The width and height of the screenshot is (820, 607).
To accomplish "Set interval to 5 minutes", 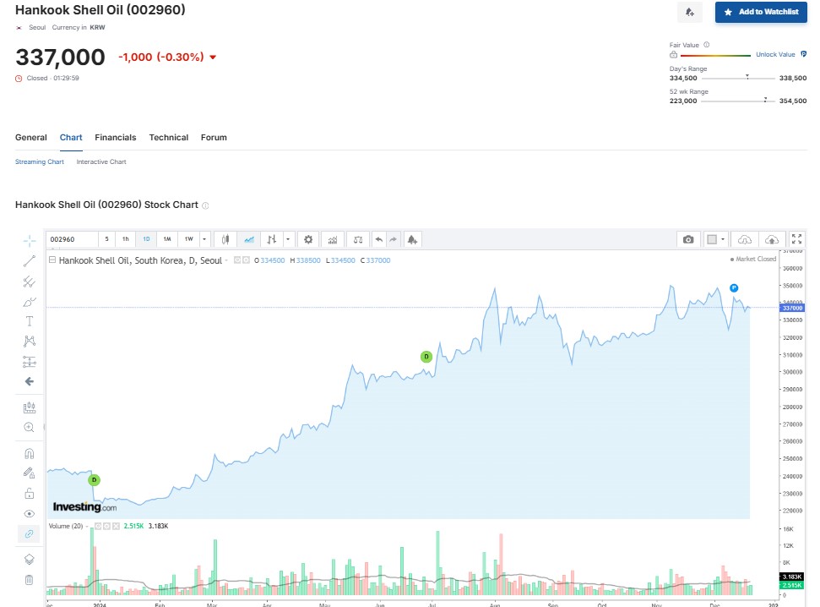I will pyautogui.click(x=106, y=239).
